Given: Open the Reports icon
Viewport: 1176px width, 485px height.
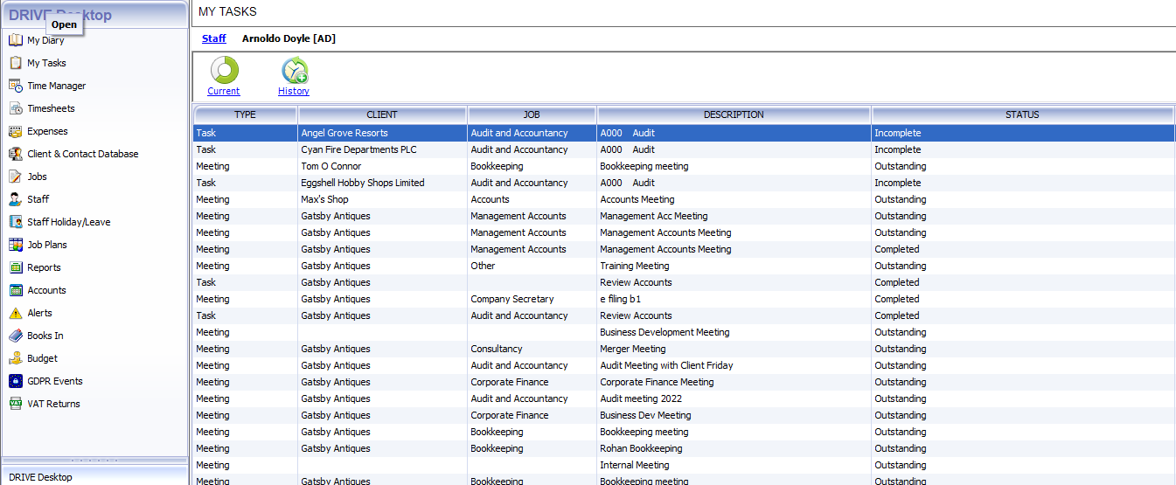Looking at the screenshot, I should tap(15, 267).
